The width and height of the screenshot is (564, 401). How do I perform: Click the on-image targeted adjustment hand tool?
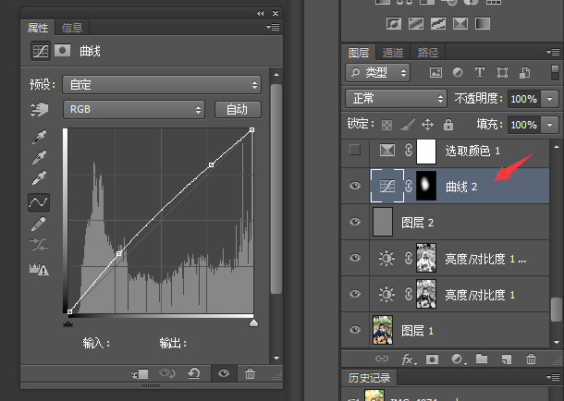(x=39, y=110)
